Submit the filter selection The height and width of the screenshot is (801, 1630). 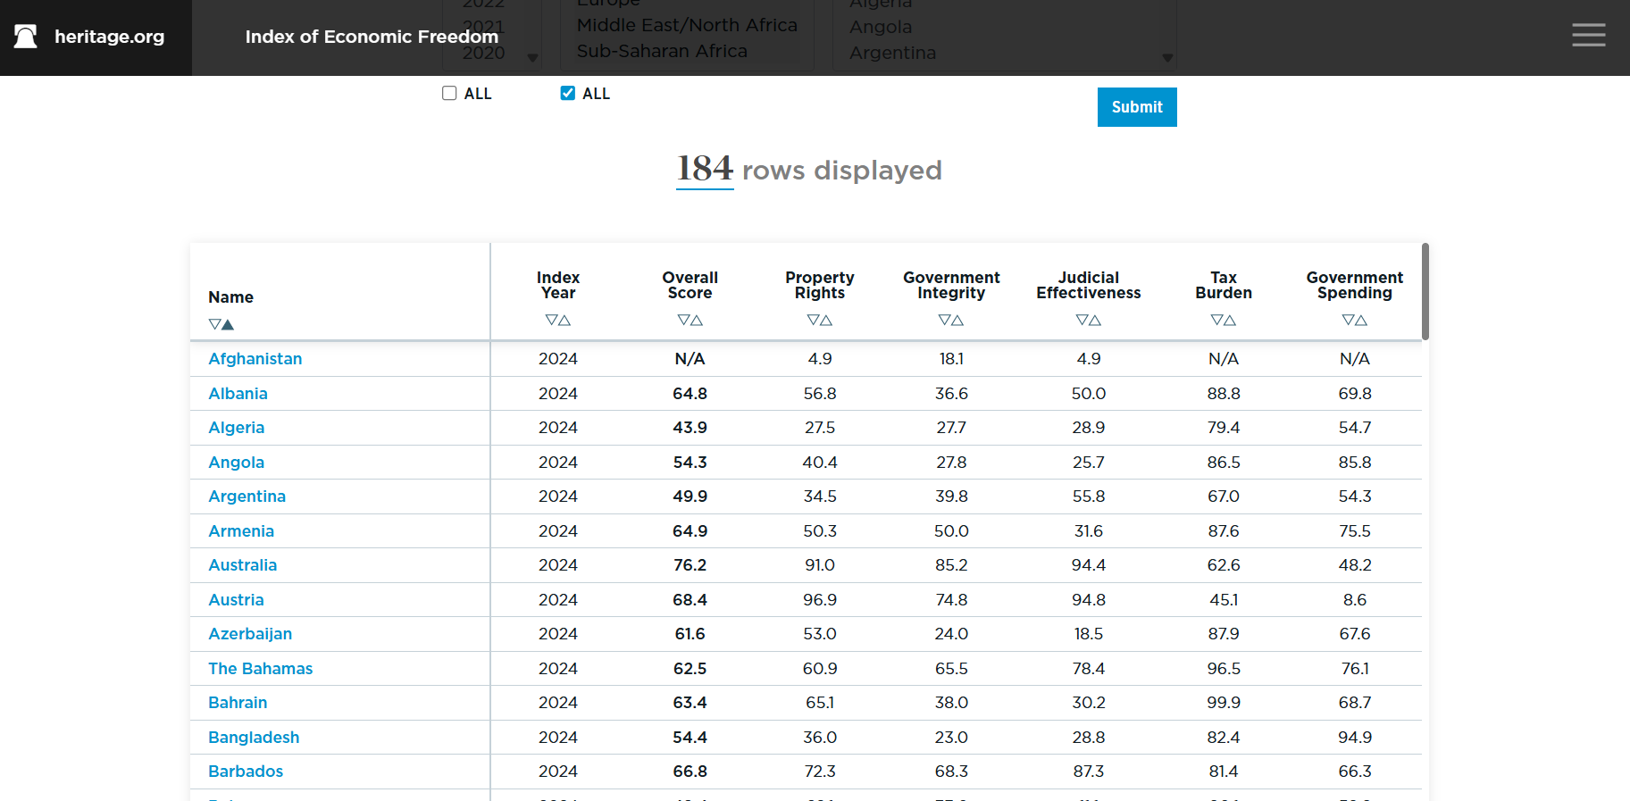pyautogui.click(x=1137, y=107)
